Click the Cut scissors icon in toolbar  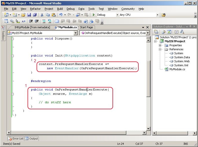(x=42, y=15)
